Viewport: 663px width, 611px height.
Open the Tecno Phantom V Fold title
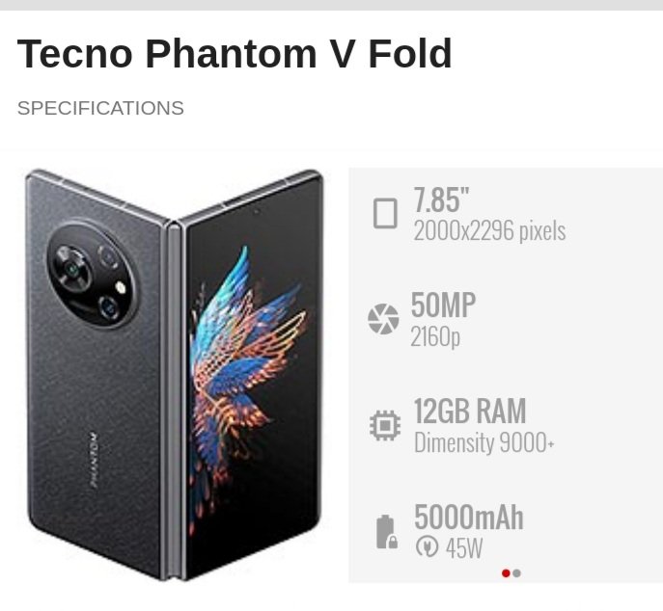click(x=235, y=54)
